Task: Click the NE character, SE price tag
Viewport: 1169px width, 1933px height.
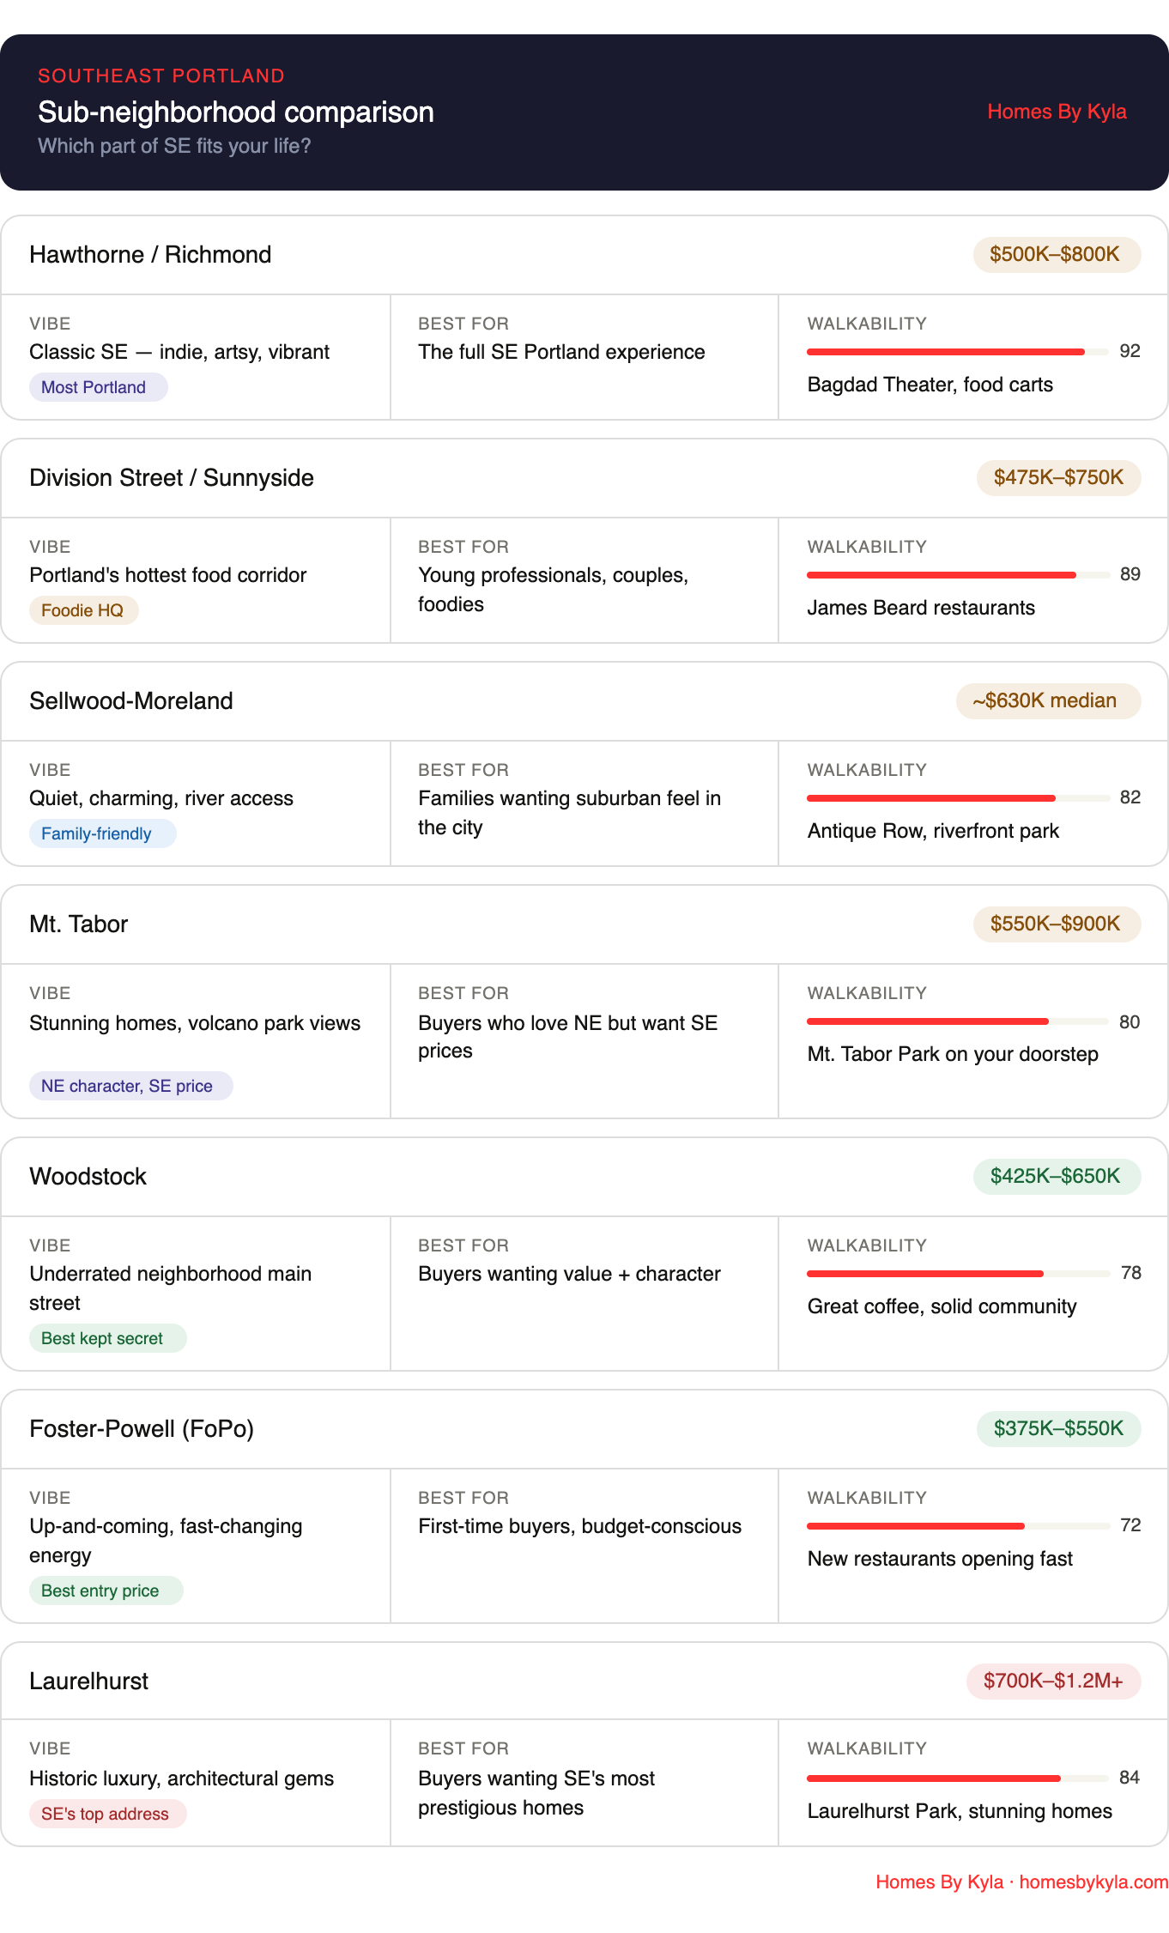Action: pyautogui.click(x=130, y=1086)
